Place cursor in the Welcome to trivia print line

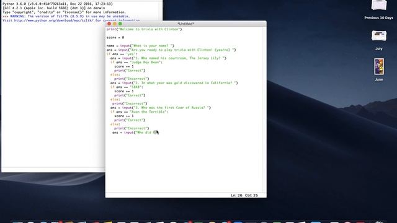pyautogui.click(x=144, y=29)
